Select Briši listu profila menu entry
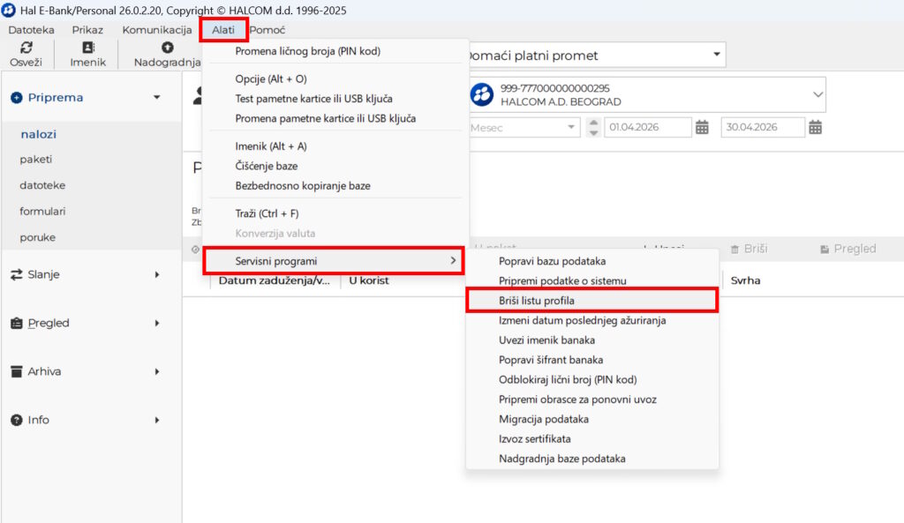Screen dimensions: 904x523 click(537, 301)
